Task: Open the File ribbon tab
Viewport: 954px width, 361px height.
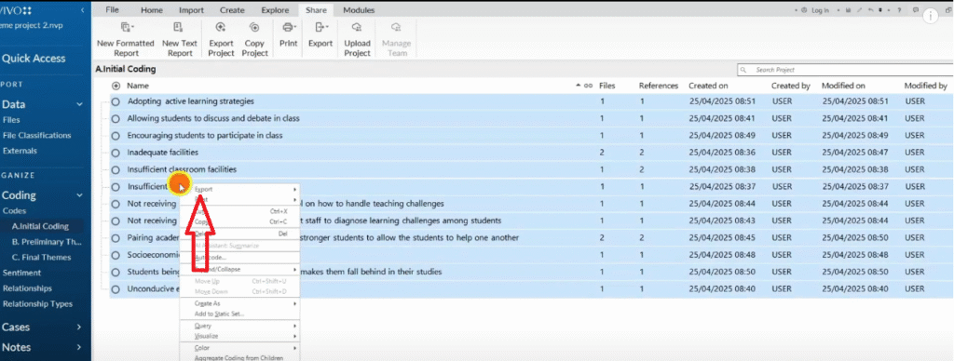Action: coord(112,9)
